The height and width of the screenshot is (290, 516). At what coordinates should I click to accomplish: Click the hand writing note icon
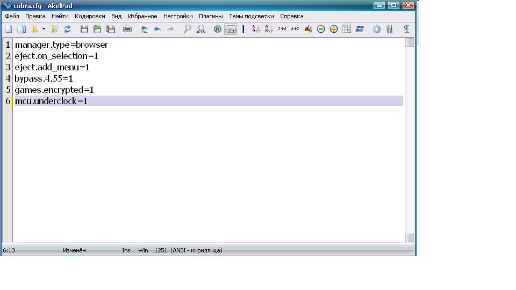pyautogui.click(x=307, y=29)
